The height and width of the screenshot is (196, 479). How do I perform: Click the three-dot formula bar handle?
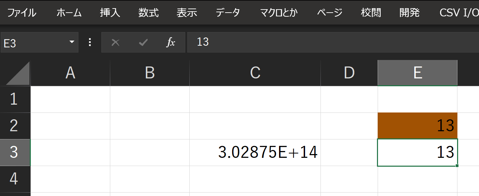coord(90,42)
